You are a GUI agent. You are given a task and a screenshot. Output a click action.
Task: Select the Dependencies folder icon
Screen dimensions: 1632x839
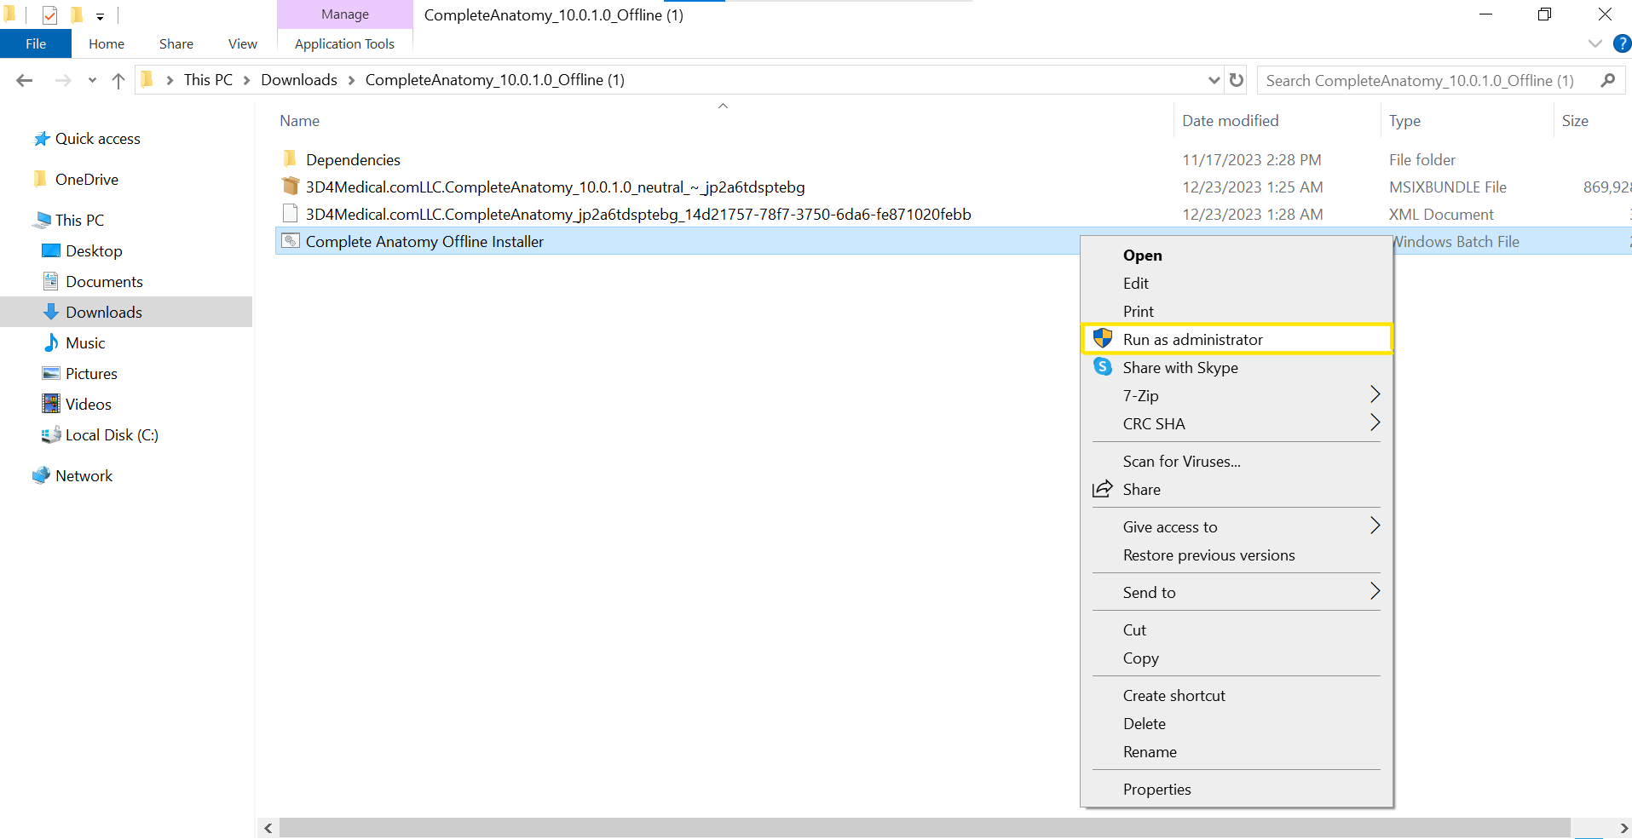click(290, 159)
